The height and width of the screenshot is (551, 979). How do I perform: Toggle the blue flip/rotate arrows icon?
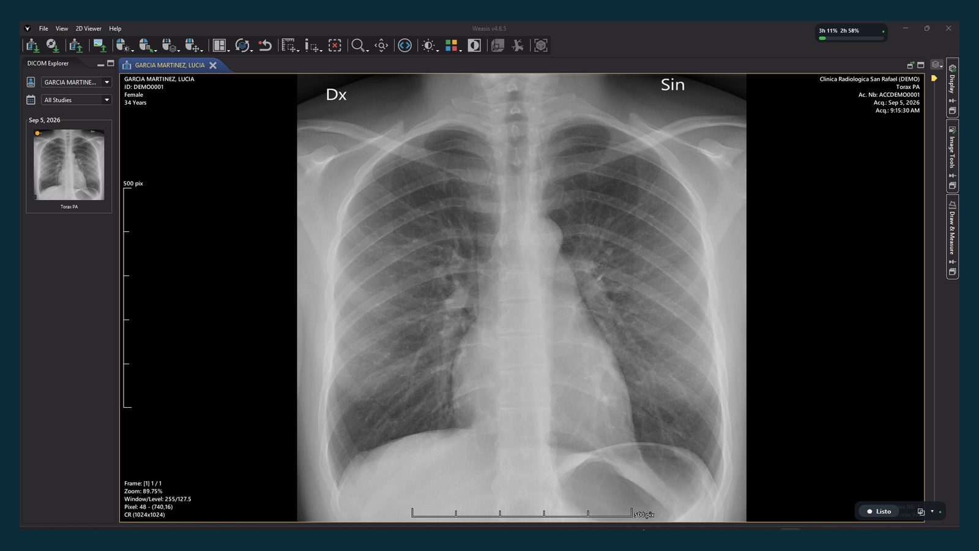click(x=404, y=45)
